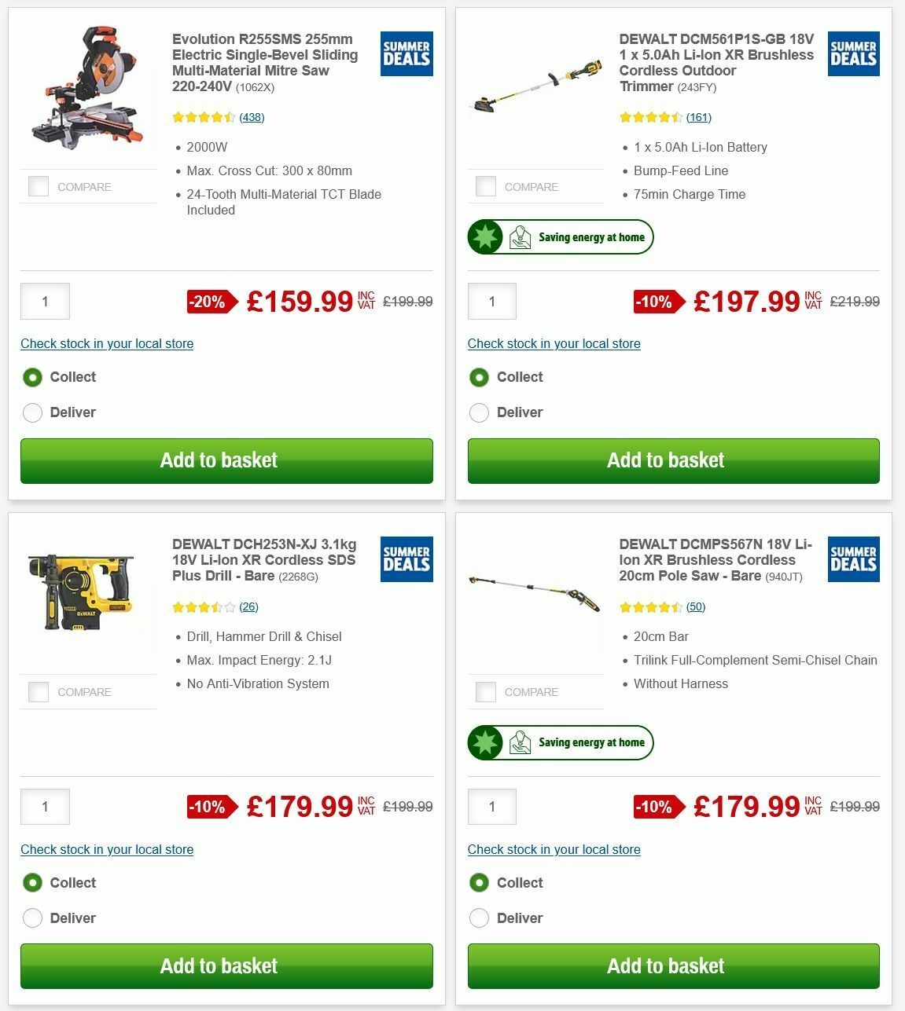
Task: Open the (438) reviews for the mitre saw
Action: 252,116
